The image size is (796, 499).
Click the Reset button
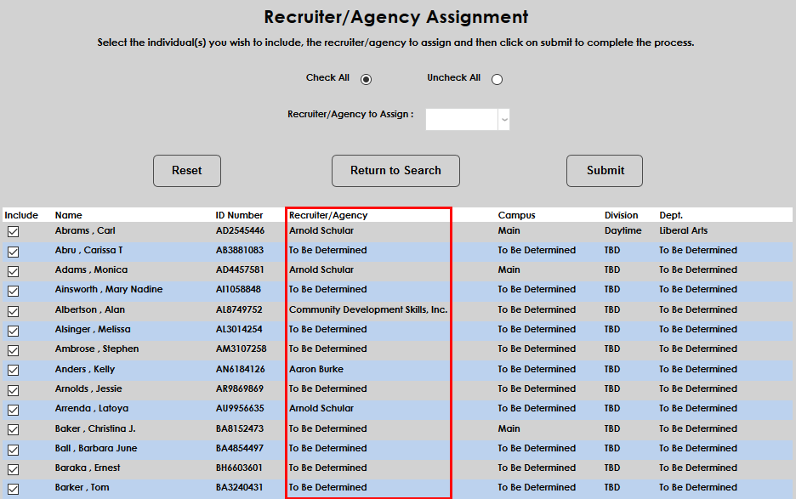coord(186,170)
